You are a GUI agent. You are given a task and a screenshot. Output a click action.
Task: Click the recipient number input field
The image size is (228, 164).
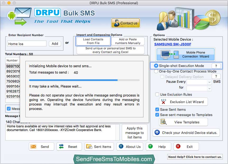(27, 44)
